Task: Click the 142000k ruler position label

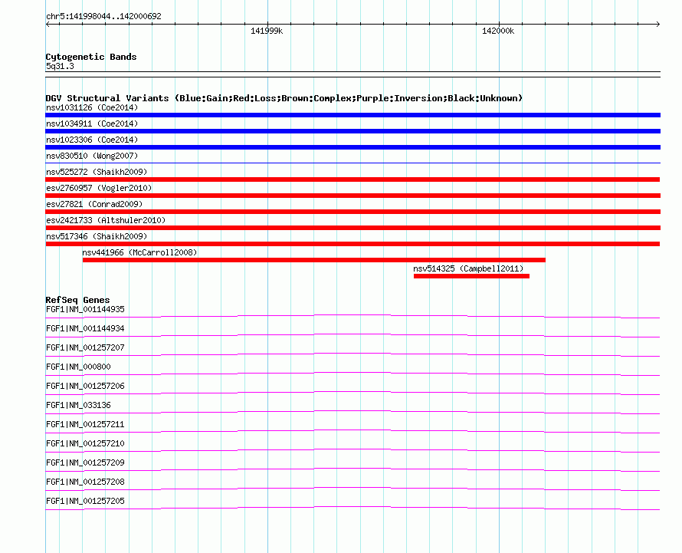Action: tap(498, 31)
